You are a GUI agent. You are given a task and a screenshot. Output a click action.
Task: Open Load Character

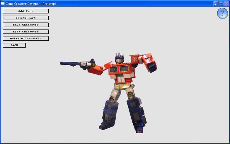tap(26, 32)
